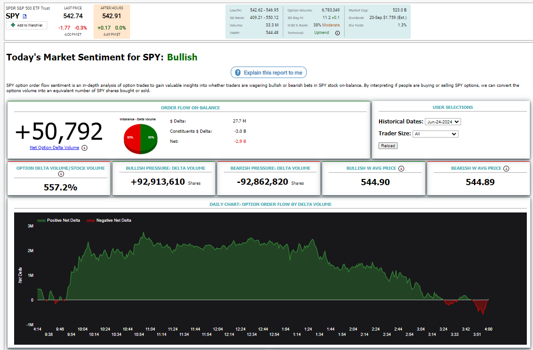Click the 4:00 time label on the chart axis
Image resolution: width=533 pixels, height=350 pixels.
coord(488,329)
